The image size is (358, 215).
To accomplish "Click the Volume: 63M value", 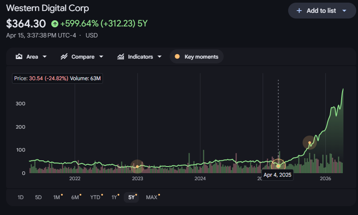I will [x=85, y=78].
